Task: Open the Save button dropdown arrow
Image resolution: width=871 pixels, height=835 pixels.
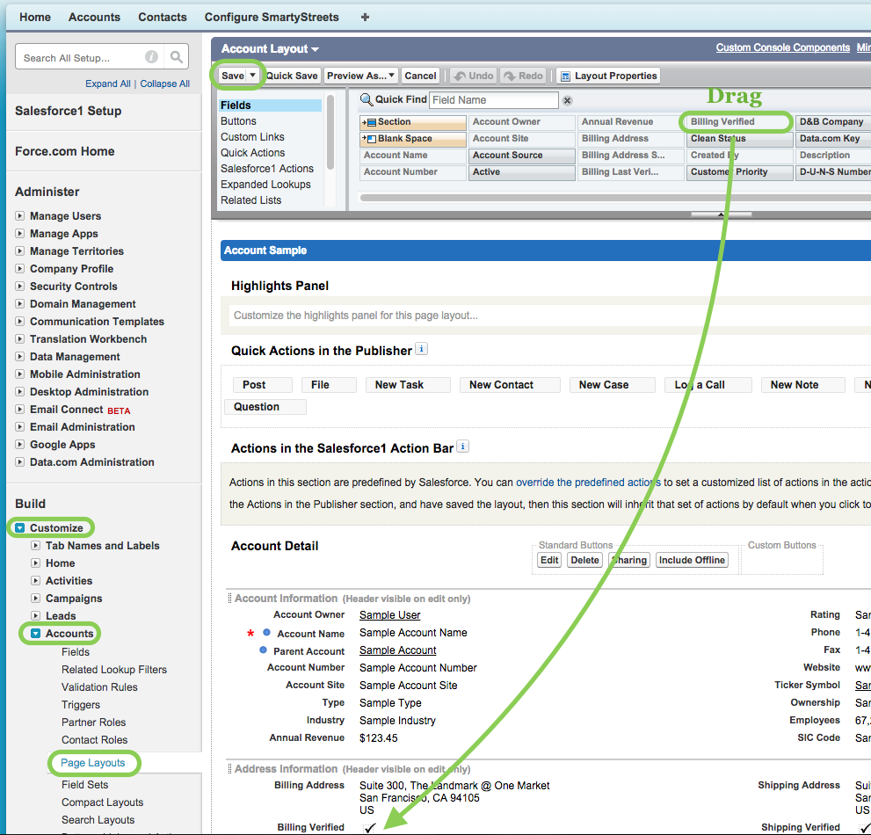Action: pos(253,76)
